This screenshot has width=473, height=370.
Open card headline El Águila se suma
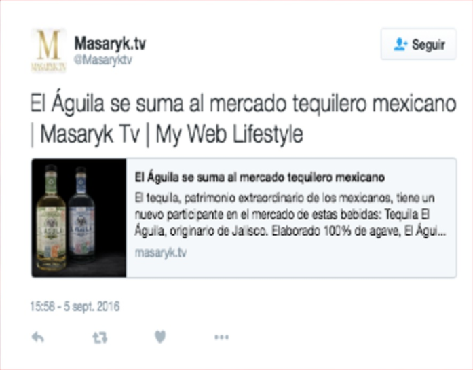[x=259, y=177]
